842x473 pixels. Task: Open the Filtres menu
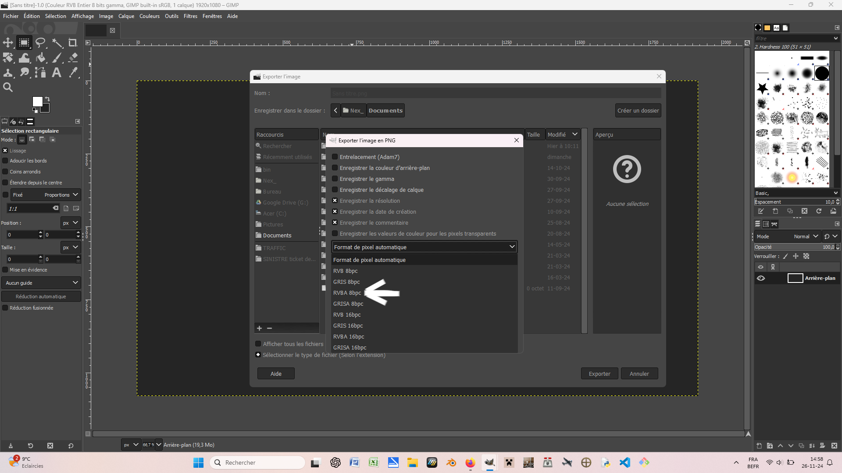(190, 16)
